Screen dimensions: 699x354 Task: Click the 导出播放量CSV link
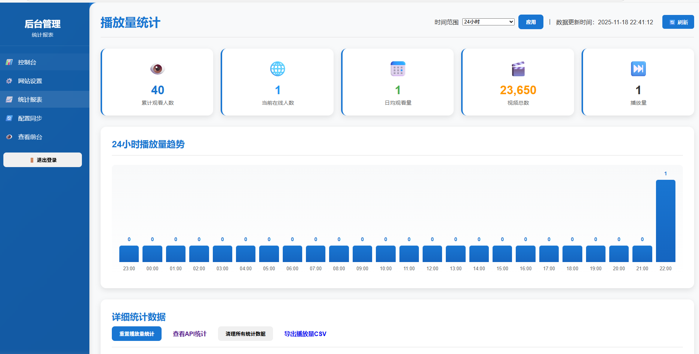[305, 334]
